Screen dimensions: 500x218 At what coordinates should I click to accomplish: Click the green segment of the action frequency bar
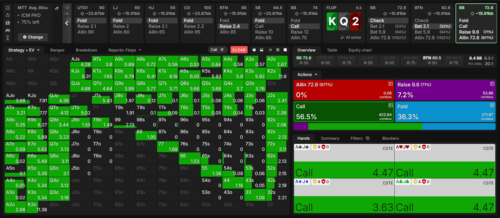pyautogui.click(x=365, y=126)
